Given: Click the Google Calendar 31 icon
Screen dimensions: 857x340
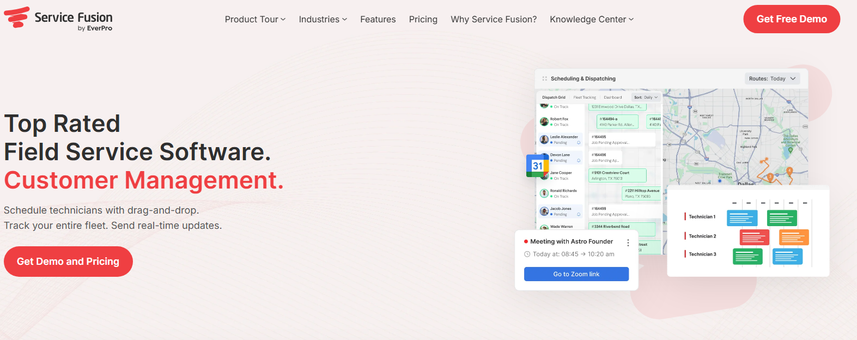Looking at the screenshot, I should click(x=537, y=166).
